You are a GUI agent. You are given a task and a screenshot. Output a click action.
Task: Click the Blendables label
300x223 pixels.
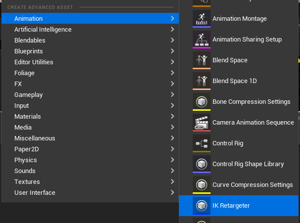tap(30, 41)
